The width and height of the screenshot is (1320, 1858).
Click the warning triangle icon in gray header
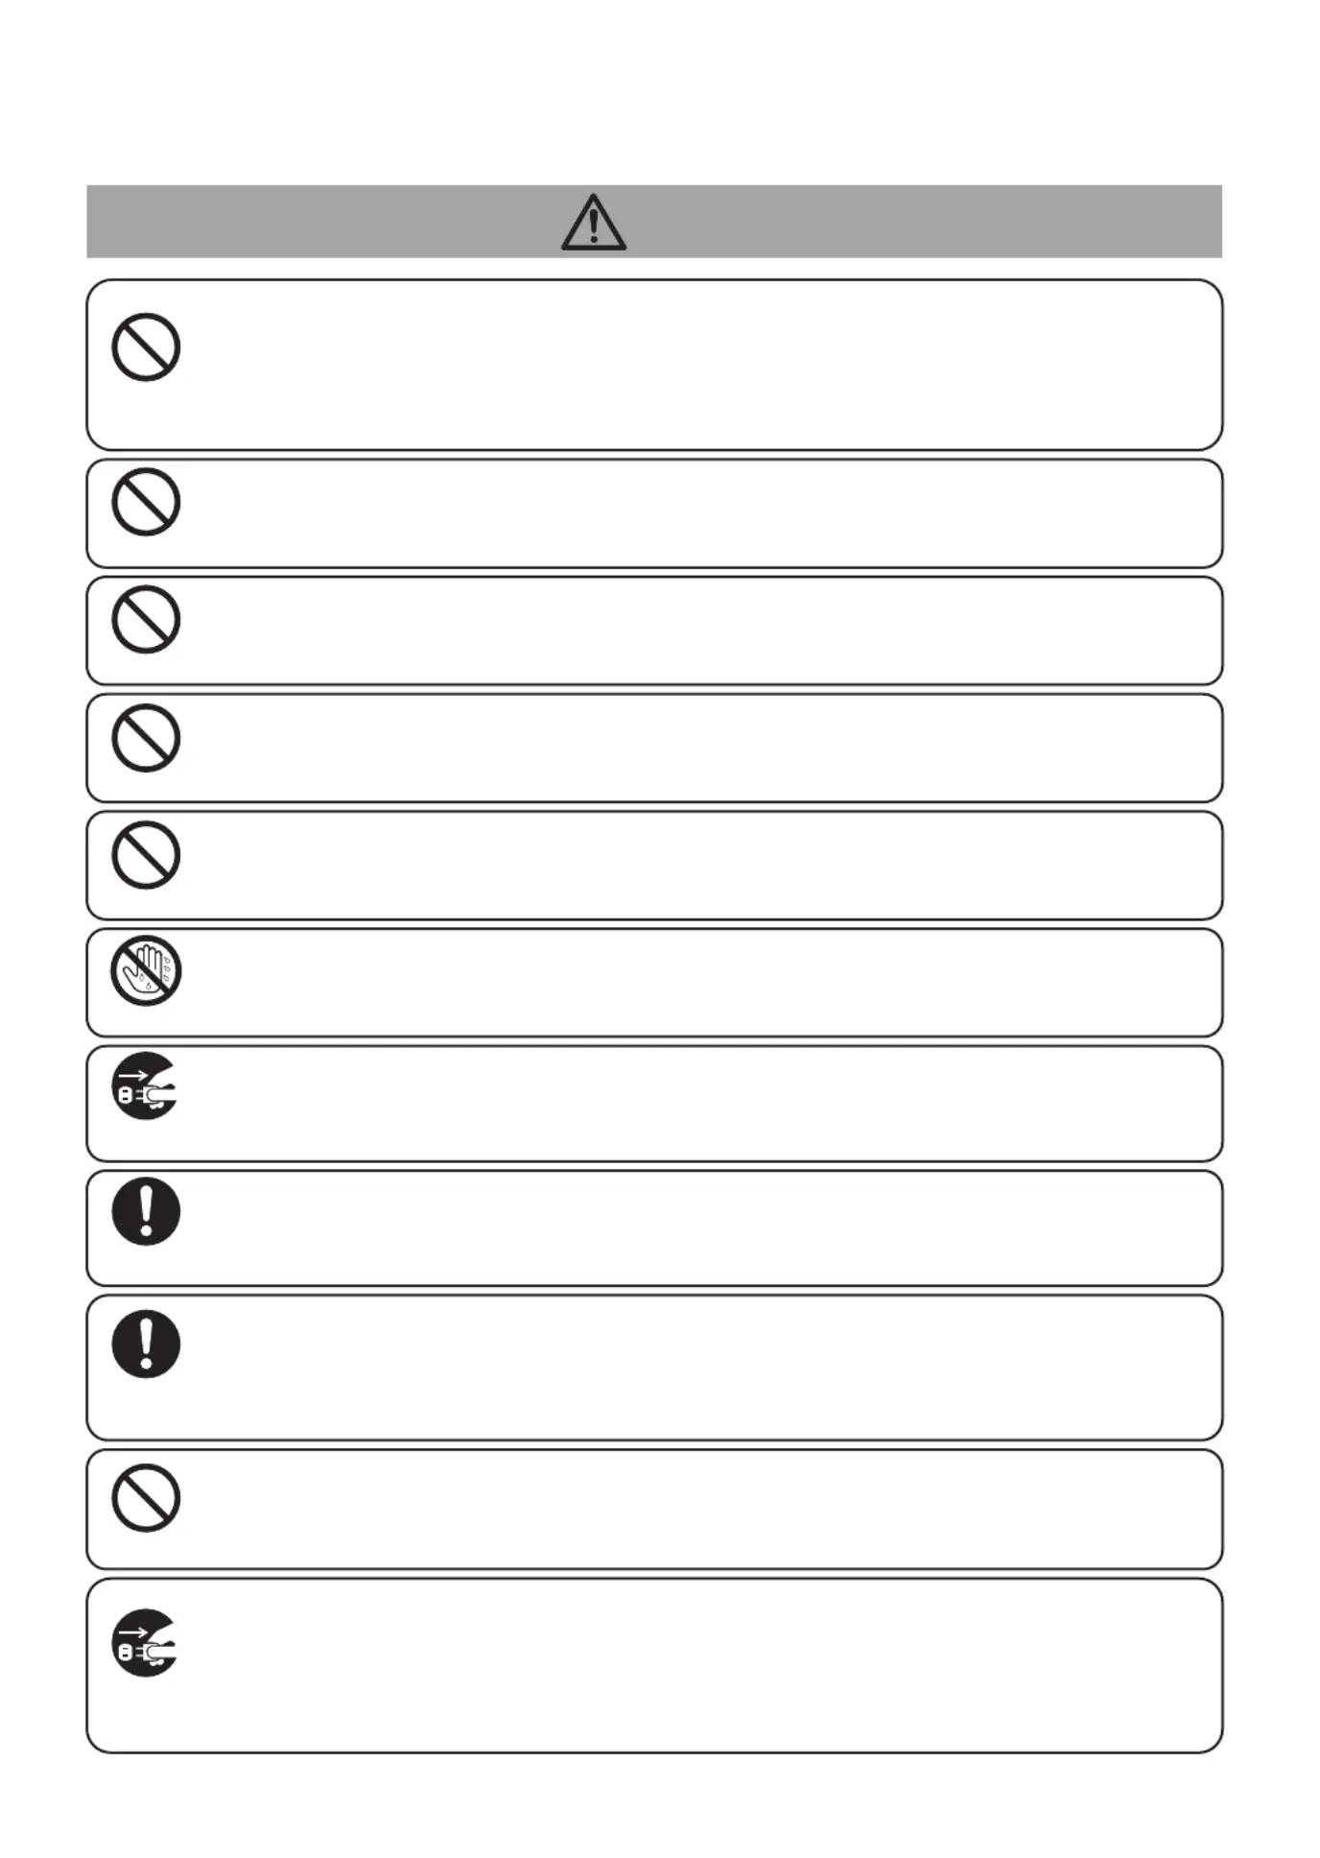(x=594, y=223)
